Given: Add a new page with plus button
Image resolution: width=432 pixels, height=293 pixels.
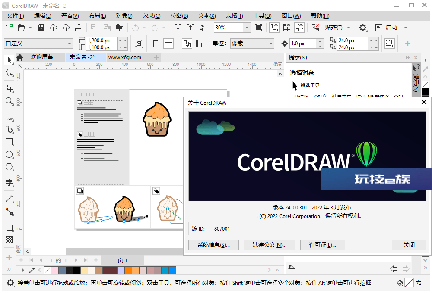Looking at the screenshot, I should pyautogui.click(x=96, y=260).
